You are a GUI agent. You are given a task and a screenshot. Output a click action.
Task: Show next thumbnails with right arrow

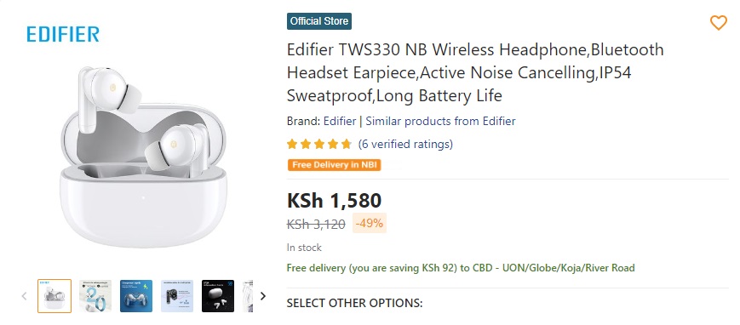click(263, 296)
